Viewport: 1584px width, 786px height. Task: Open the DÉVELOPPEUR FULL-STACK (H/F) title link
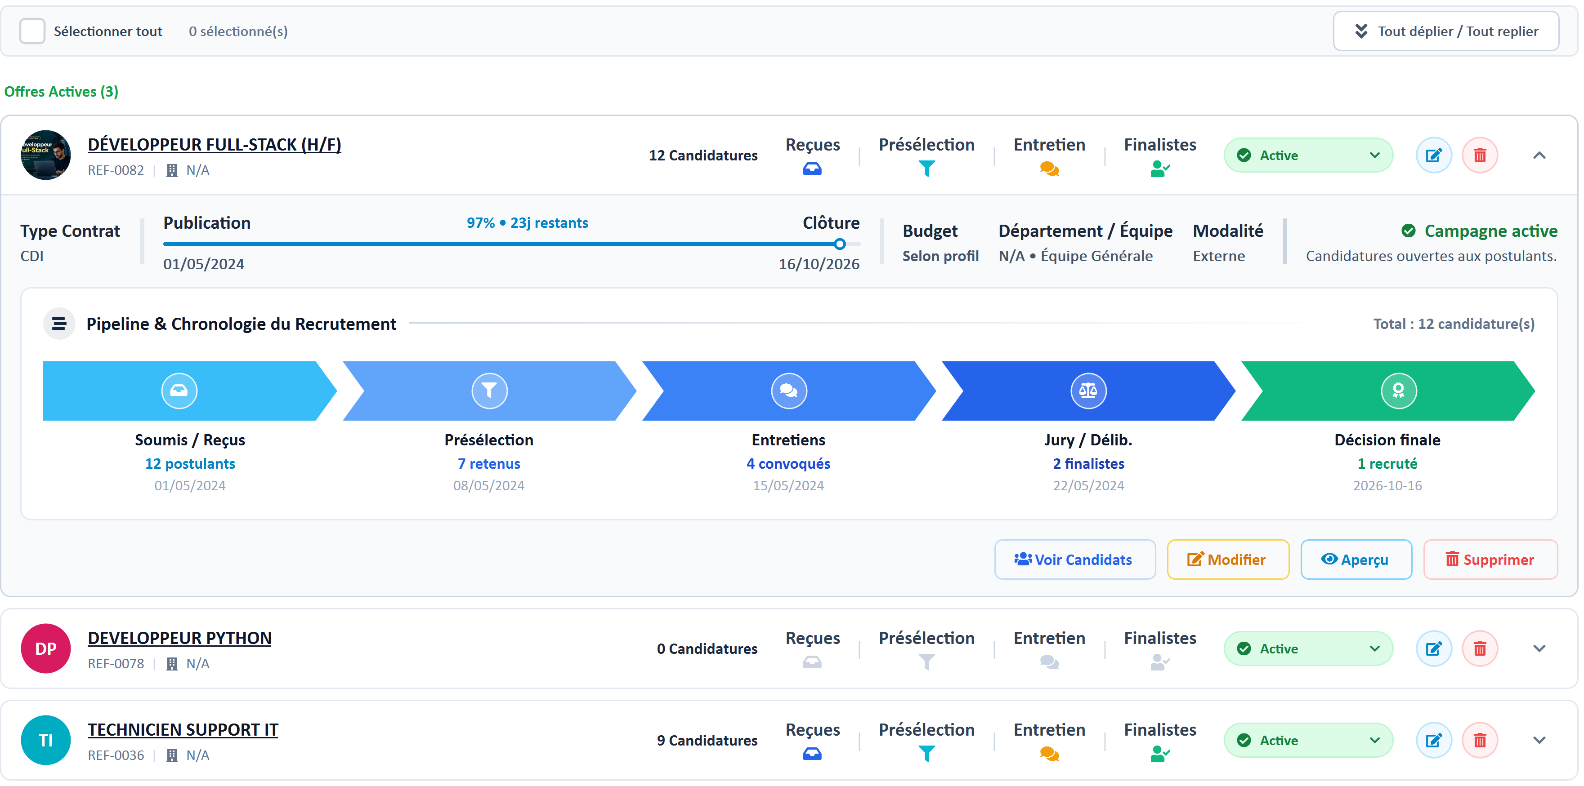tap(214, 144)
